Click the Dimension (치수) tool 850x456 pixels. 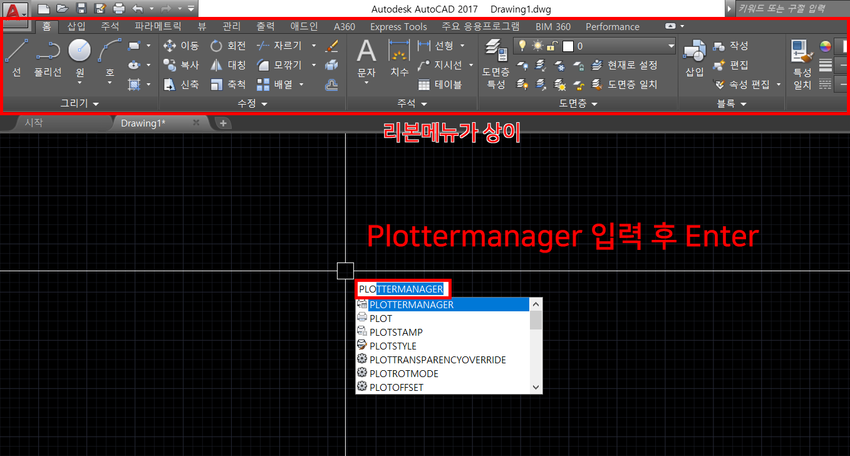point(399,58)
